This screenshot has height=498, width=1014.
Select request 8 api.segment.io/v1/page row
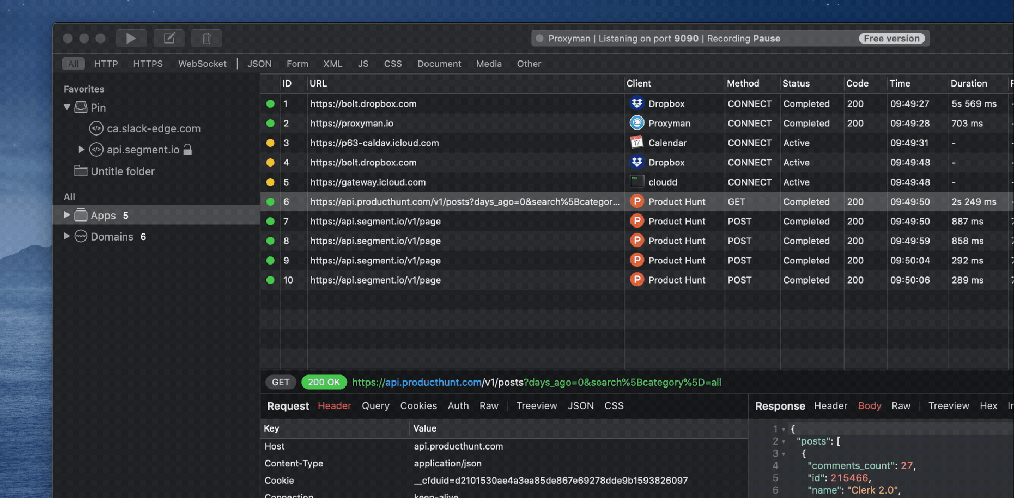pos(637,241)
